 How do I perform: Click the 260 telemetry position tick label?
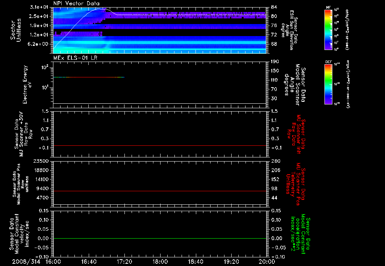click(x=275, y=161)
